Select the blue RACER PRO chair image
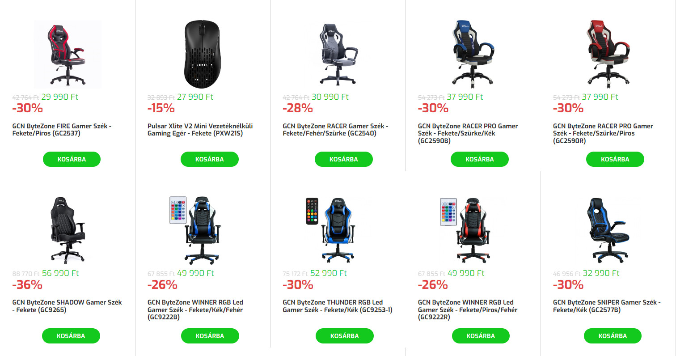This screenshot has width=676, height=356. (x=473, y=54)
